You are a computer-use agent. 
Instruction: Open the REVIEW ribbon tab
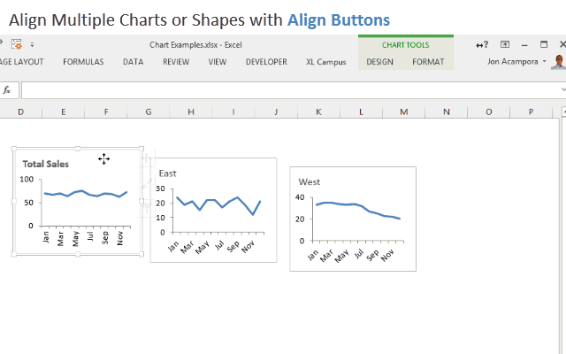(176, 62)
